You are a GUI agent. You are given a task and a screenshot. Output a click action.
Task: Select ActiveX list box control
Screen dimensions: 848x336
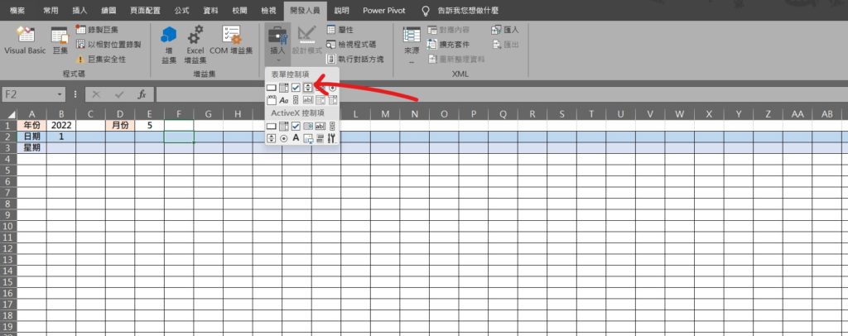308,127
